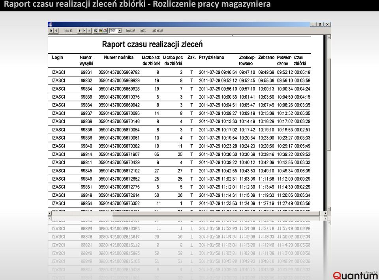Close the report viewer window
Viewport: 379px width, 280px height.
pos(327,24)
